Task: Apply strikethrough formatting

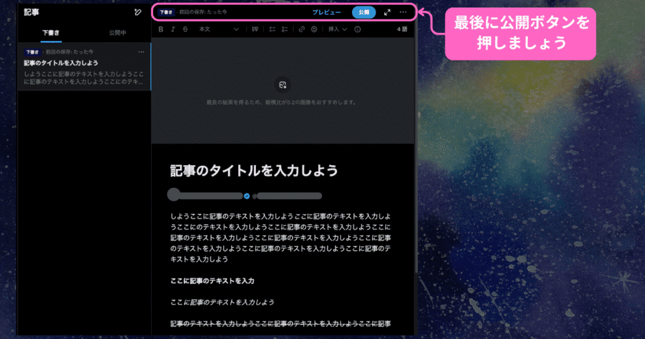Action: pyautogui.click(x=185, y=29)
